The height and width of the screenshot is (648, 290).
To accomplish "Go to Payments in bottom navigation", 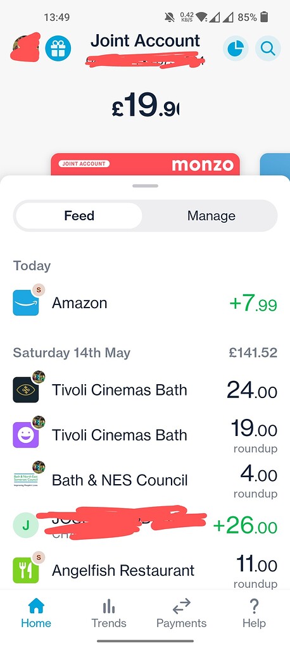I will point(181,614).
